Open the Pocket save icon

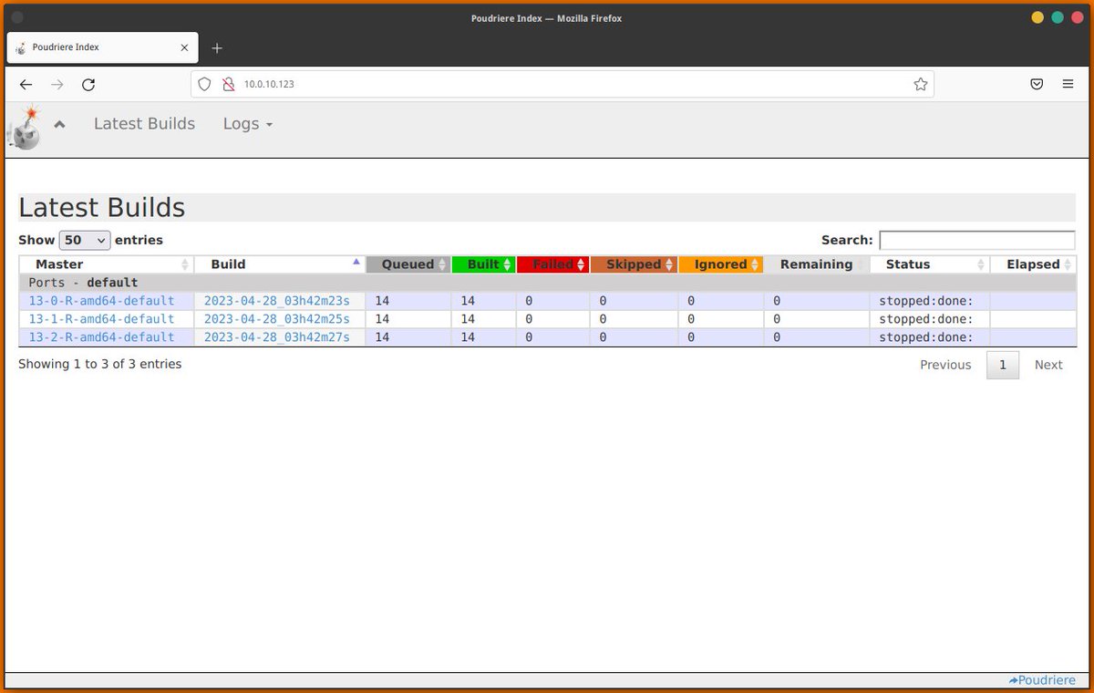click(x=1037, y=84)
